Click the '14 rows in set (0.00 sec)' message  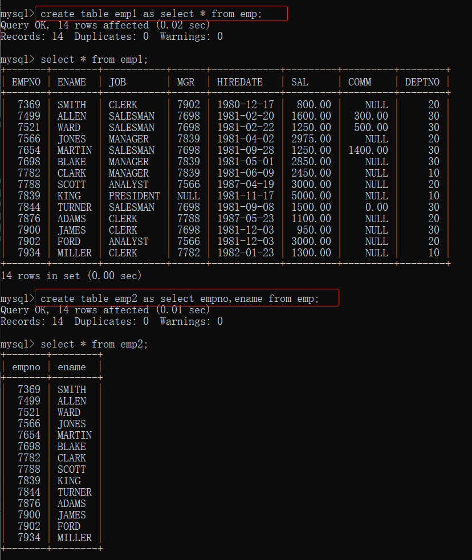[x=71, y=276]
